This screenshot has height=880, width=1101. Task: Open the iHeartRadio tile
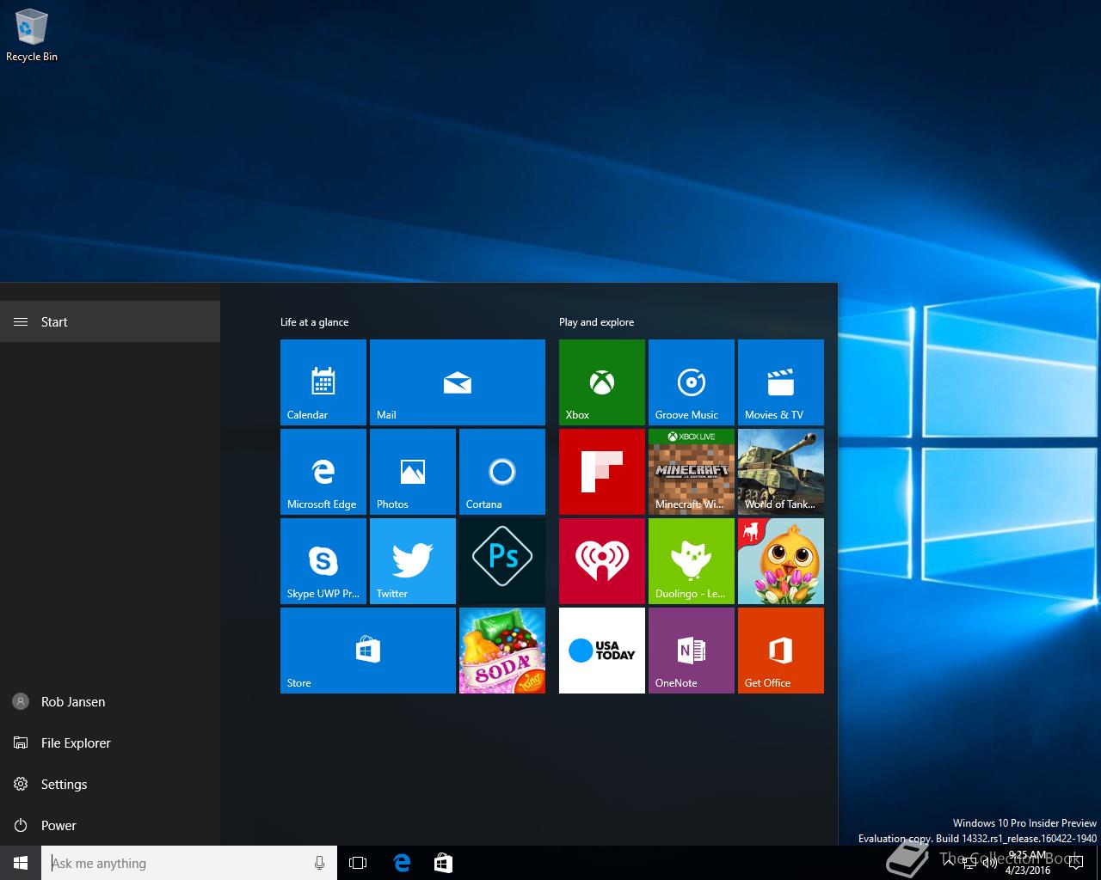pos(602,561)
